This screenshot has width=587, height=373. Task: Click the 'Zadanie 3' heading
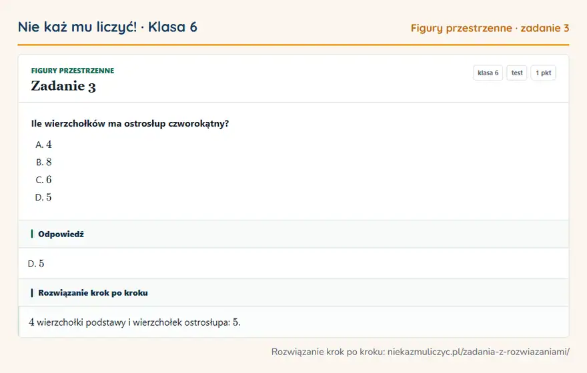[63, 86]
